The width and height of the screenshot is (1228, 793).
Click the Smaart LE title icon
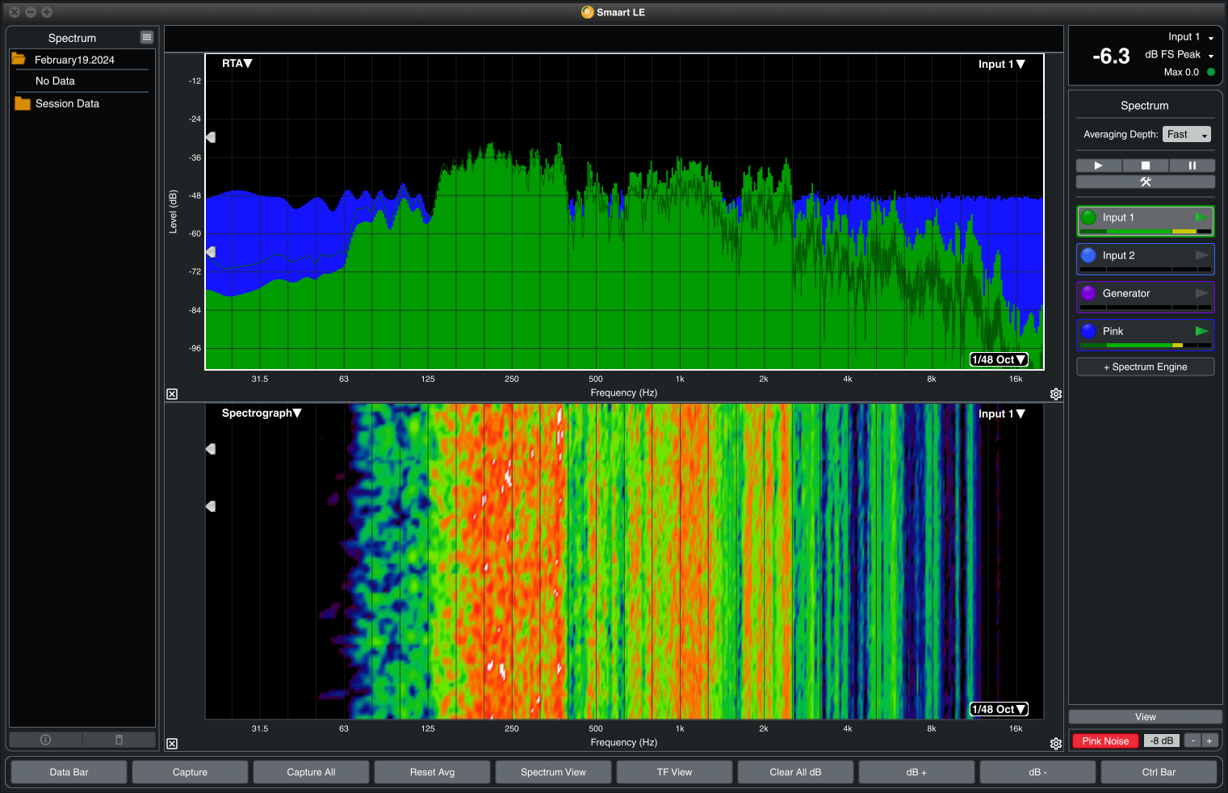587,12
